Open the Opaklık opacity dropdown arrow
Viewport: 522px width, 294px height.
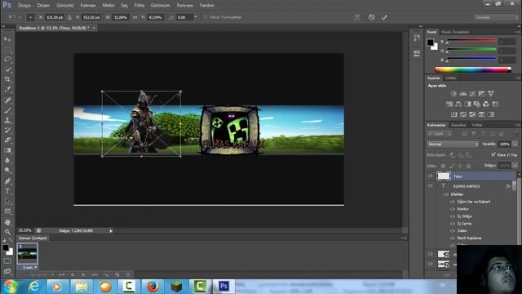click(x=515, y=144)
